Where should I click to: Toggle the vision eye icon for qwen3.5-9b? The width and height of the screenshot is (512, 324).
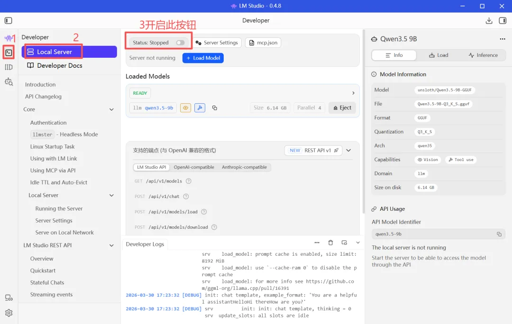pyautogui.click(x=185, y=108)
